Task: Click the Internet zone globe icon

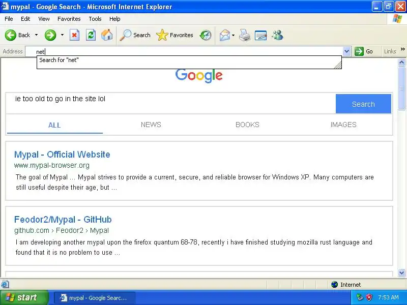Action: click(x=334, y=285)
